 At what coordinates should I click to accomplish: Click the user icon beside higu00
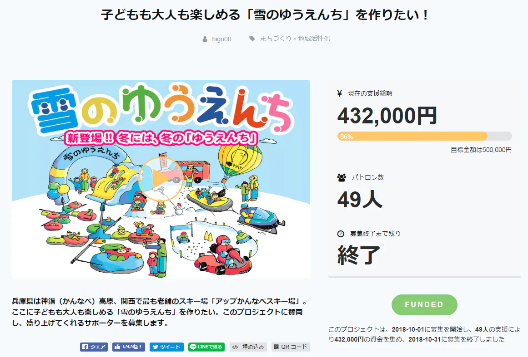pos(205,39)
